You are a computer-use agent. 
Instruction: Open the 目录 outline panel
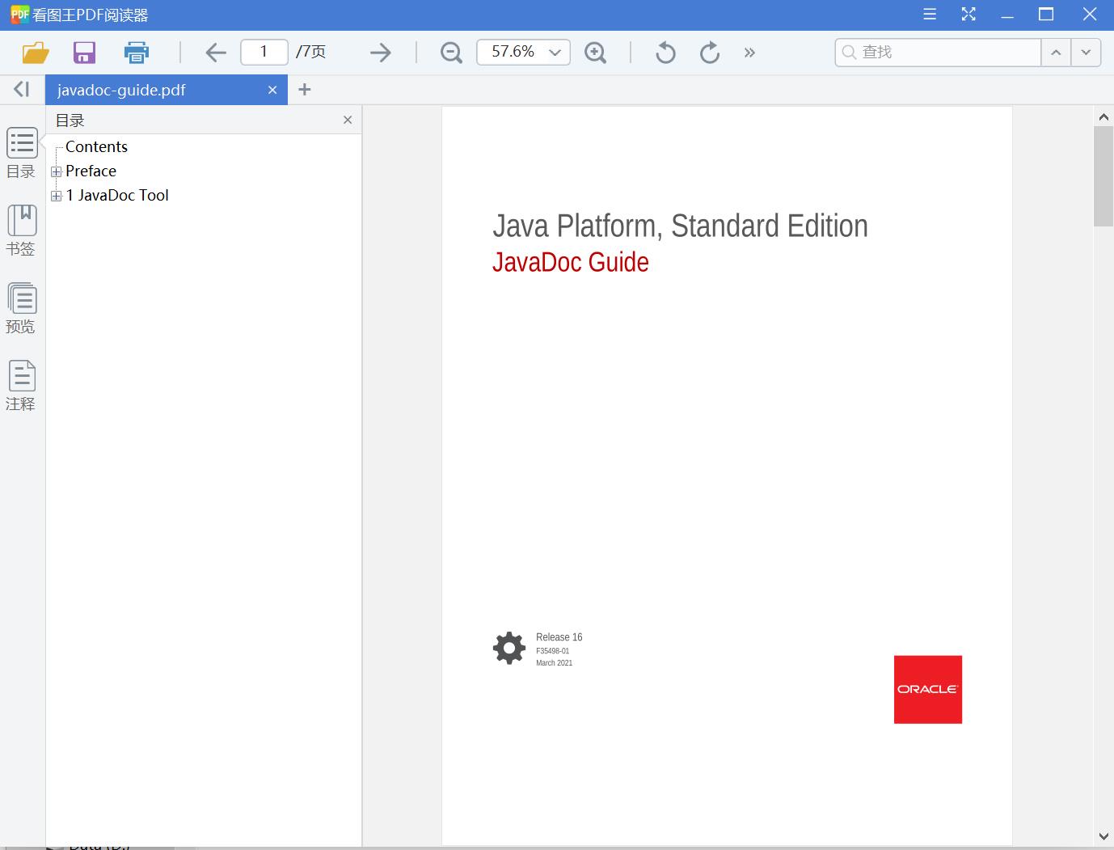click(22, 153)
